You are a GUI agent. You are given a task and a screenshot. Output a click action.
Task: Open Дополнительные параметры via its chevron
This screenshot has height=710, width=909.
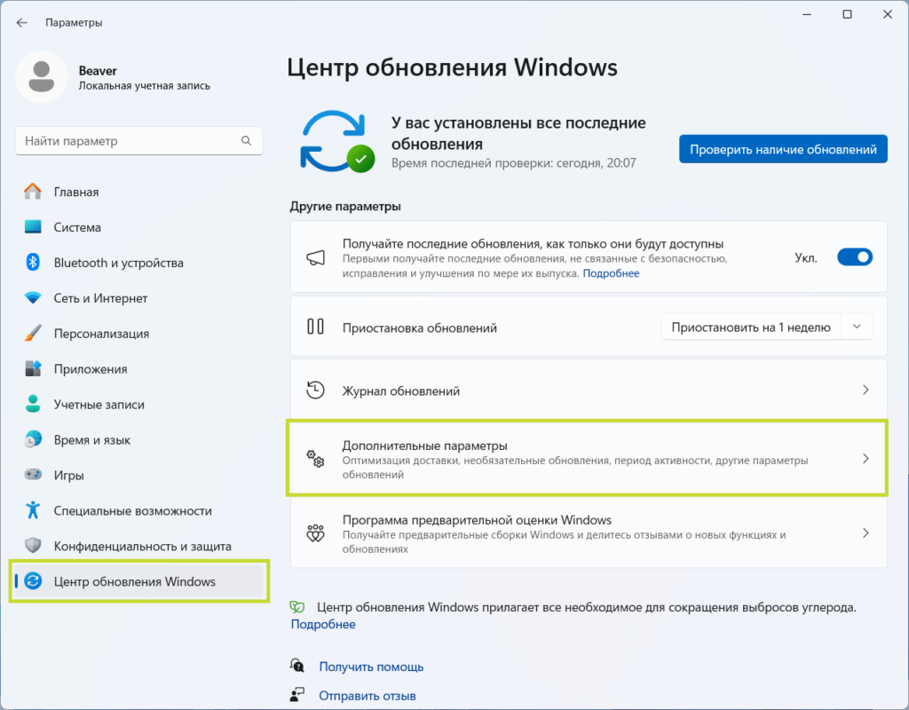(866, 459)
